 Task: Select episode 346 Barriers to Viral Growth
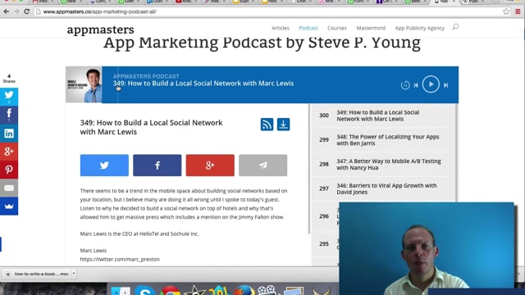pos(383,189)
